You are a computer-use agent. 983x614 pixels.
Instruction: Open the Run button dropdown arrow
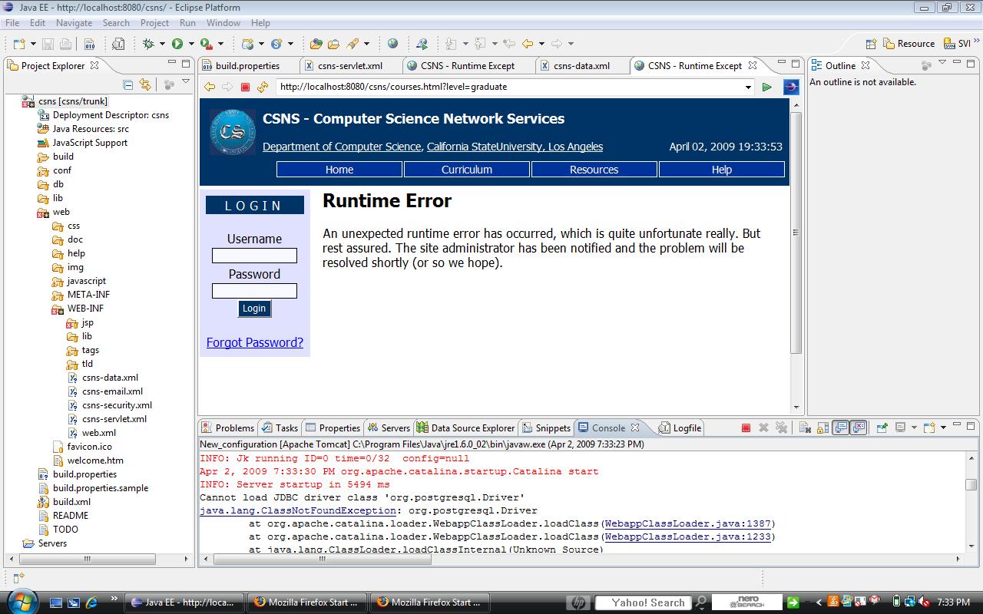click(190, 44)
